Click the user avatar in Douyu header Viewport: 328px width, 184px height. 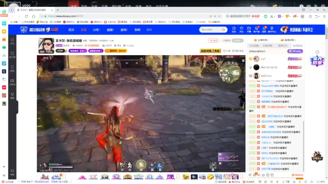[284, 30]
